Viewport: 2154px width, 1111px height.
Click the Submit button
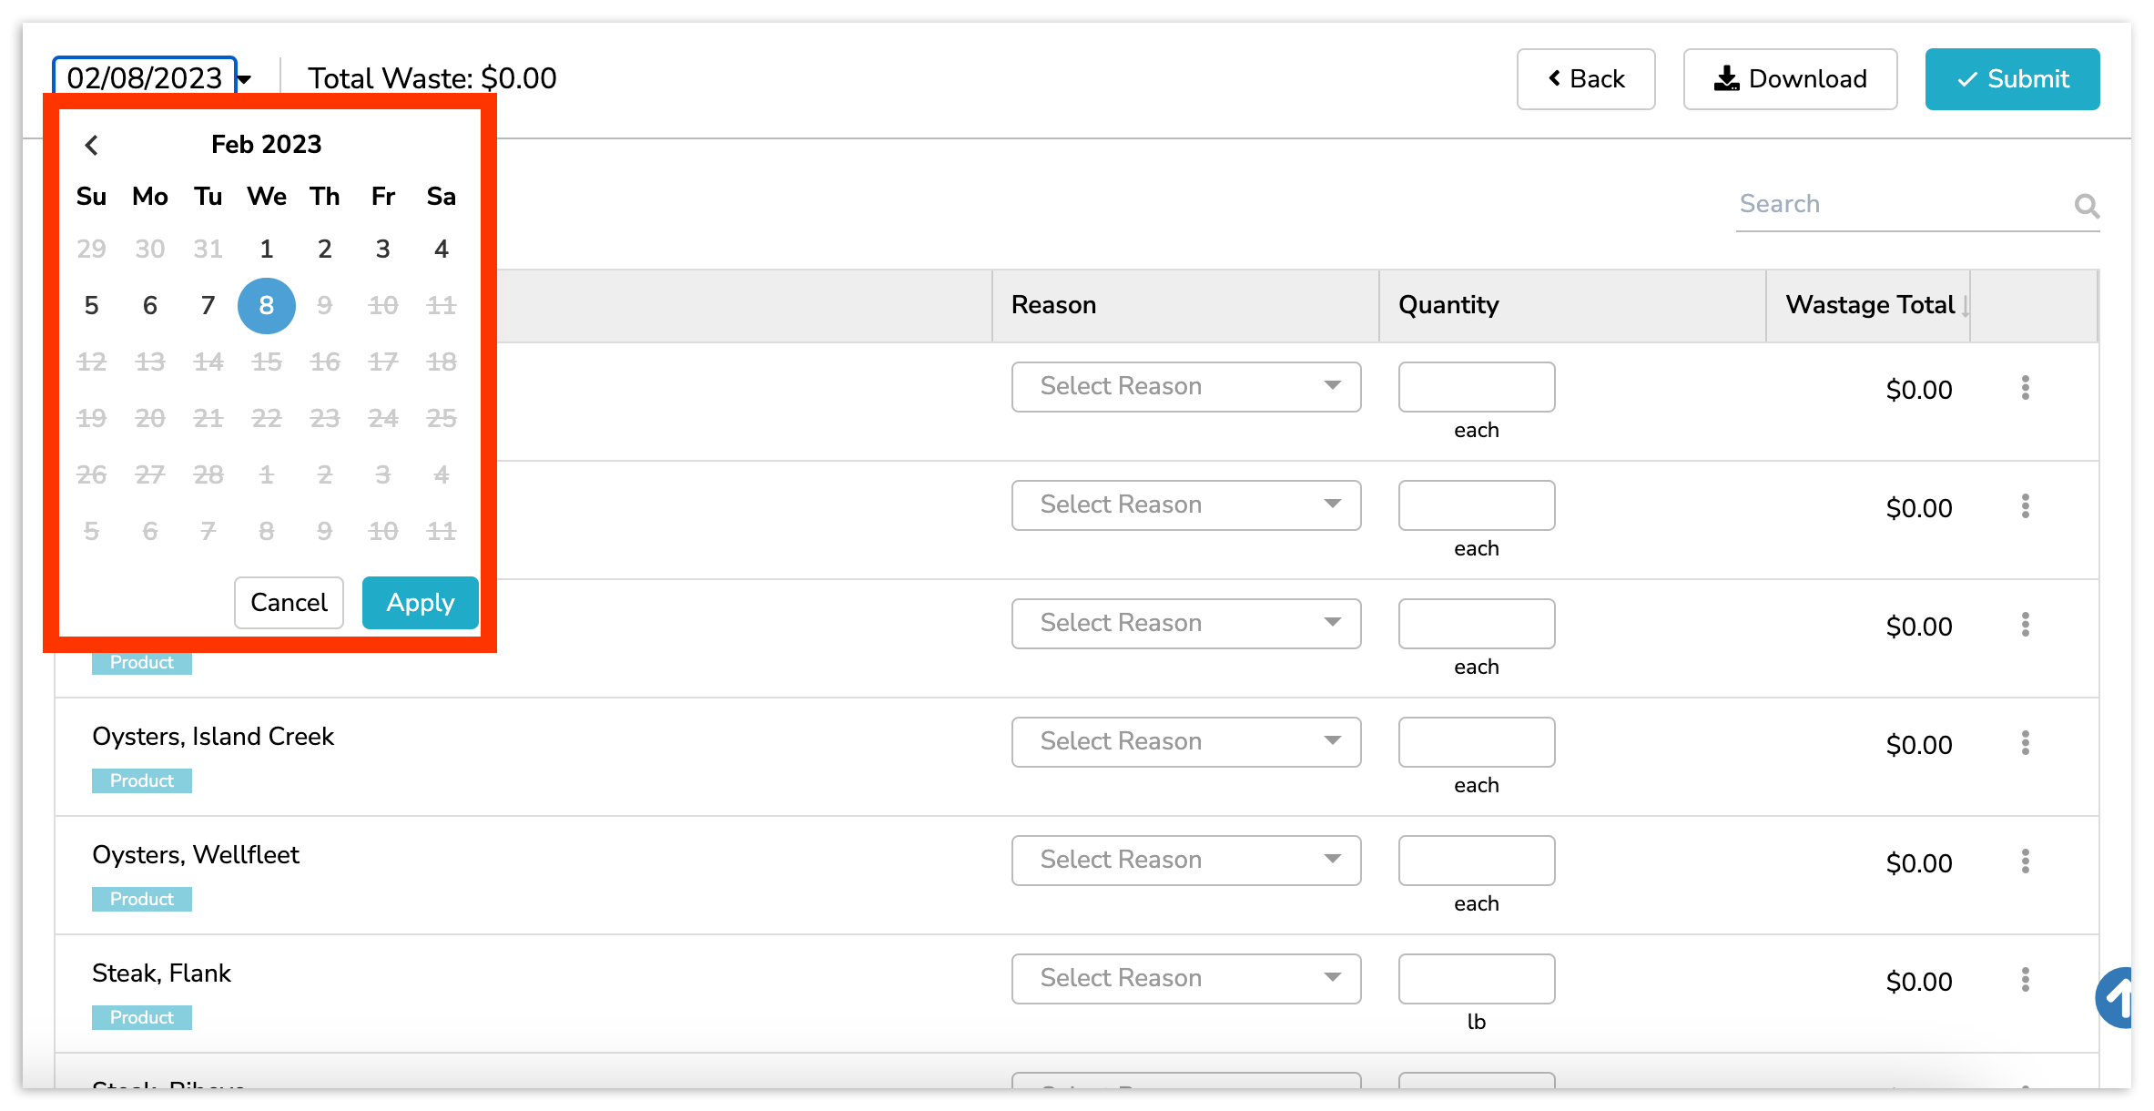click(2011, 79)
